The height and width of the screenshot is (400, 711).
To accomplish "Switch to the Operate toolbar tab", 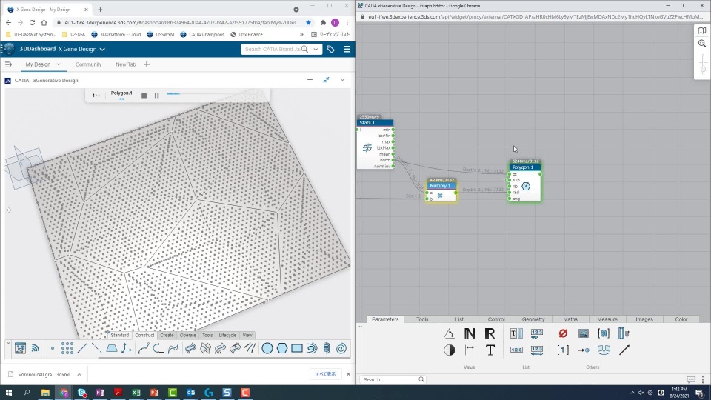I will (187, 335).
